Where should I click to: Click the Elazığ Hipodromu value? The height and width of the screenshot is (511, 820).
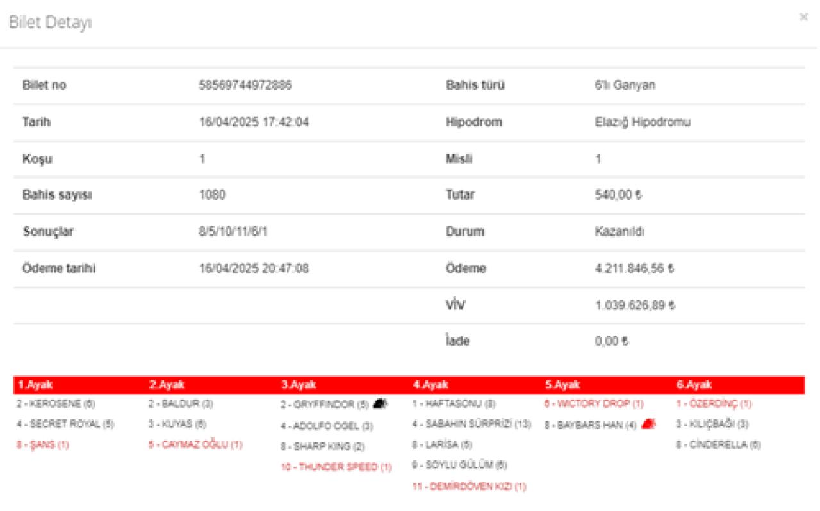pos(643,122)
